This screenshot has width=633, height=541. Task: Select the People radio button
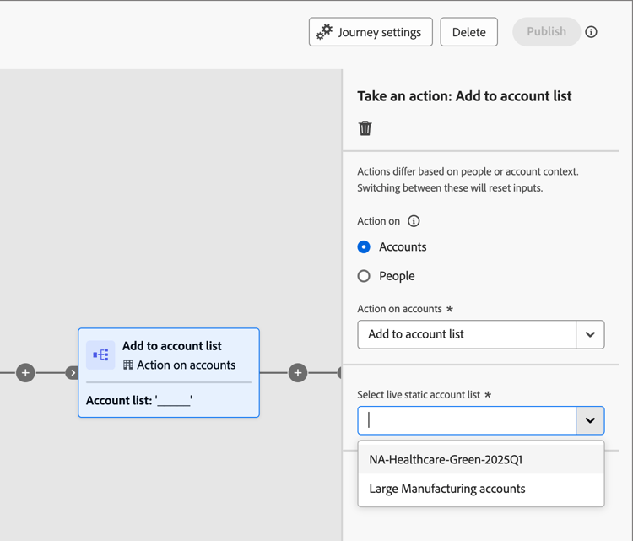[364, 276]
